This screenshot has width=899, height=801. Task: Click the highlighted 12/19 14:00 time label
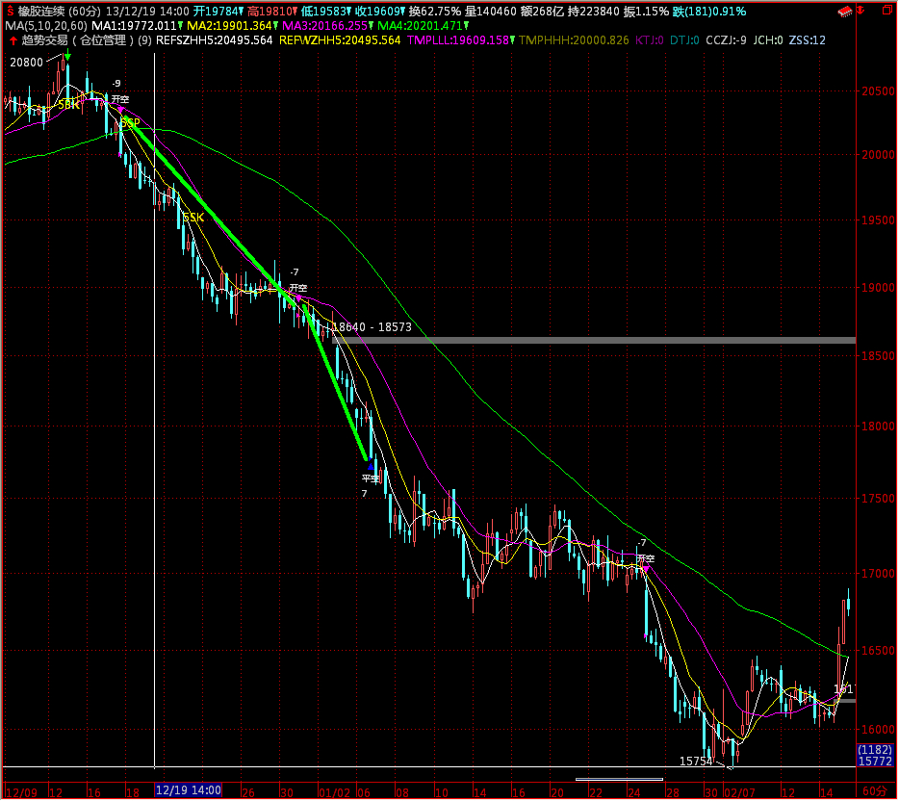(x=189, y=790)
